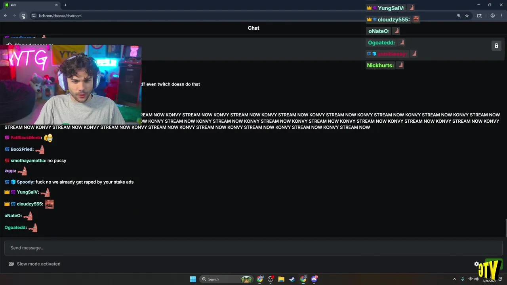Bookmark this page with the star icon
507x285 pixels.
pos(467,16)
